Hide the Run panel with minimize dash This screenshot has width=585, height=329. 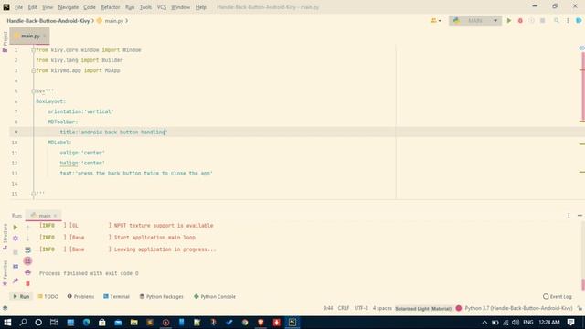pos(580,216)
